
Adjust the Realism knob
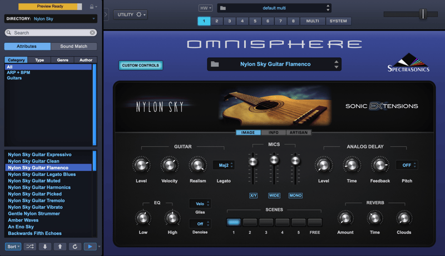pos(198,165)
